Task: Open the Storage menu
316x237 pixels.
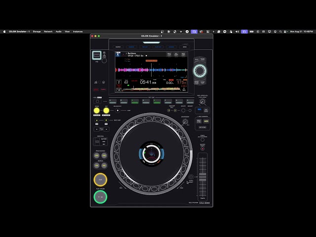Action: tap(37, 32)
